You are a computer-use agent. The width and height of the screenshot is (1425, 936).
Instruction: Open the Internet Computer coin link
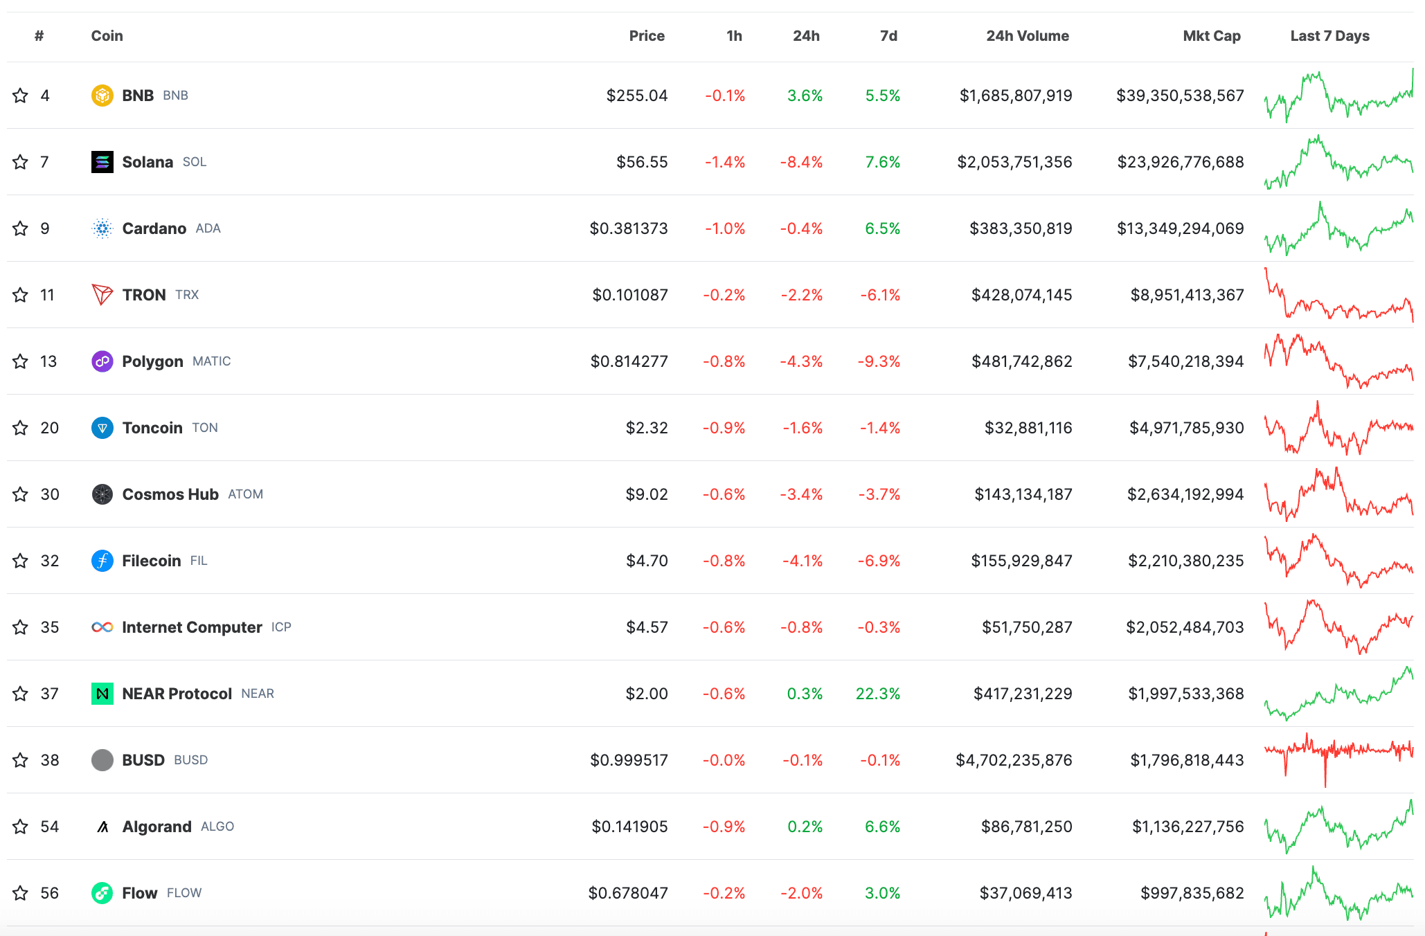point(192,627)
